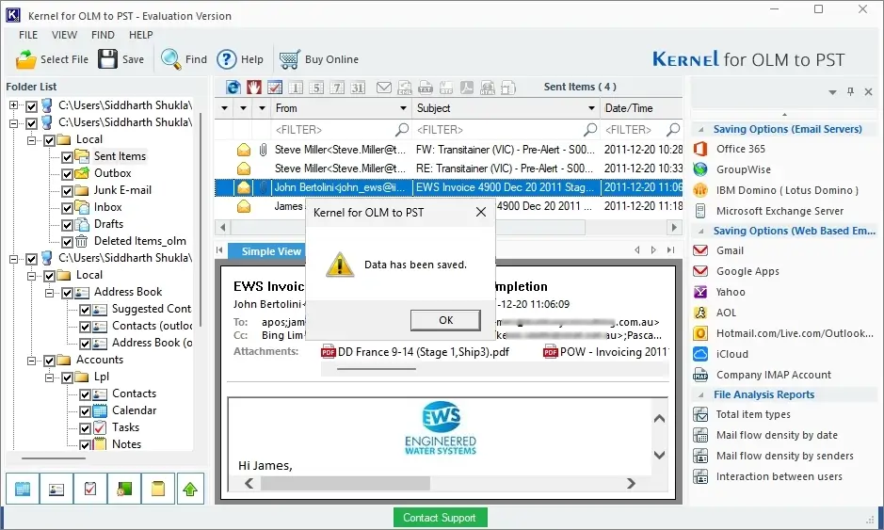The width and height of the screenshot is (884, 530).
Task: Choose Gmail saving option
Action: click(730, 250)
